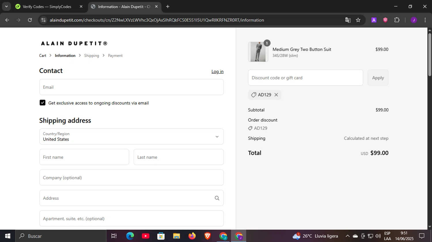The height and width of the screenshot is (242, 432).
Task: Click the ESP LAA language indicator
Action: (387, 236)
